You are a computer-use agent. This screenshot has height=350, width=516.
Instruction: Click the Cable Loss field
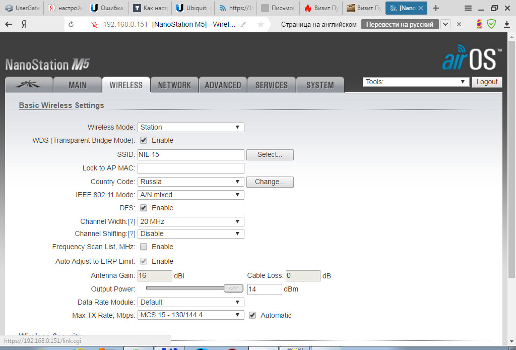(x=303, y=275)
